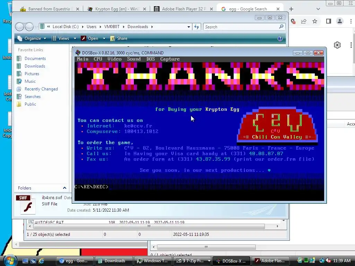
Task: Click the Explorer help question mark icon
Action: [280, 38]
